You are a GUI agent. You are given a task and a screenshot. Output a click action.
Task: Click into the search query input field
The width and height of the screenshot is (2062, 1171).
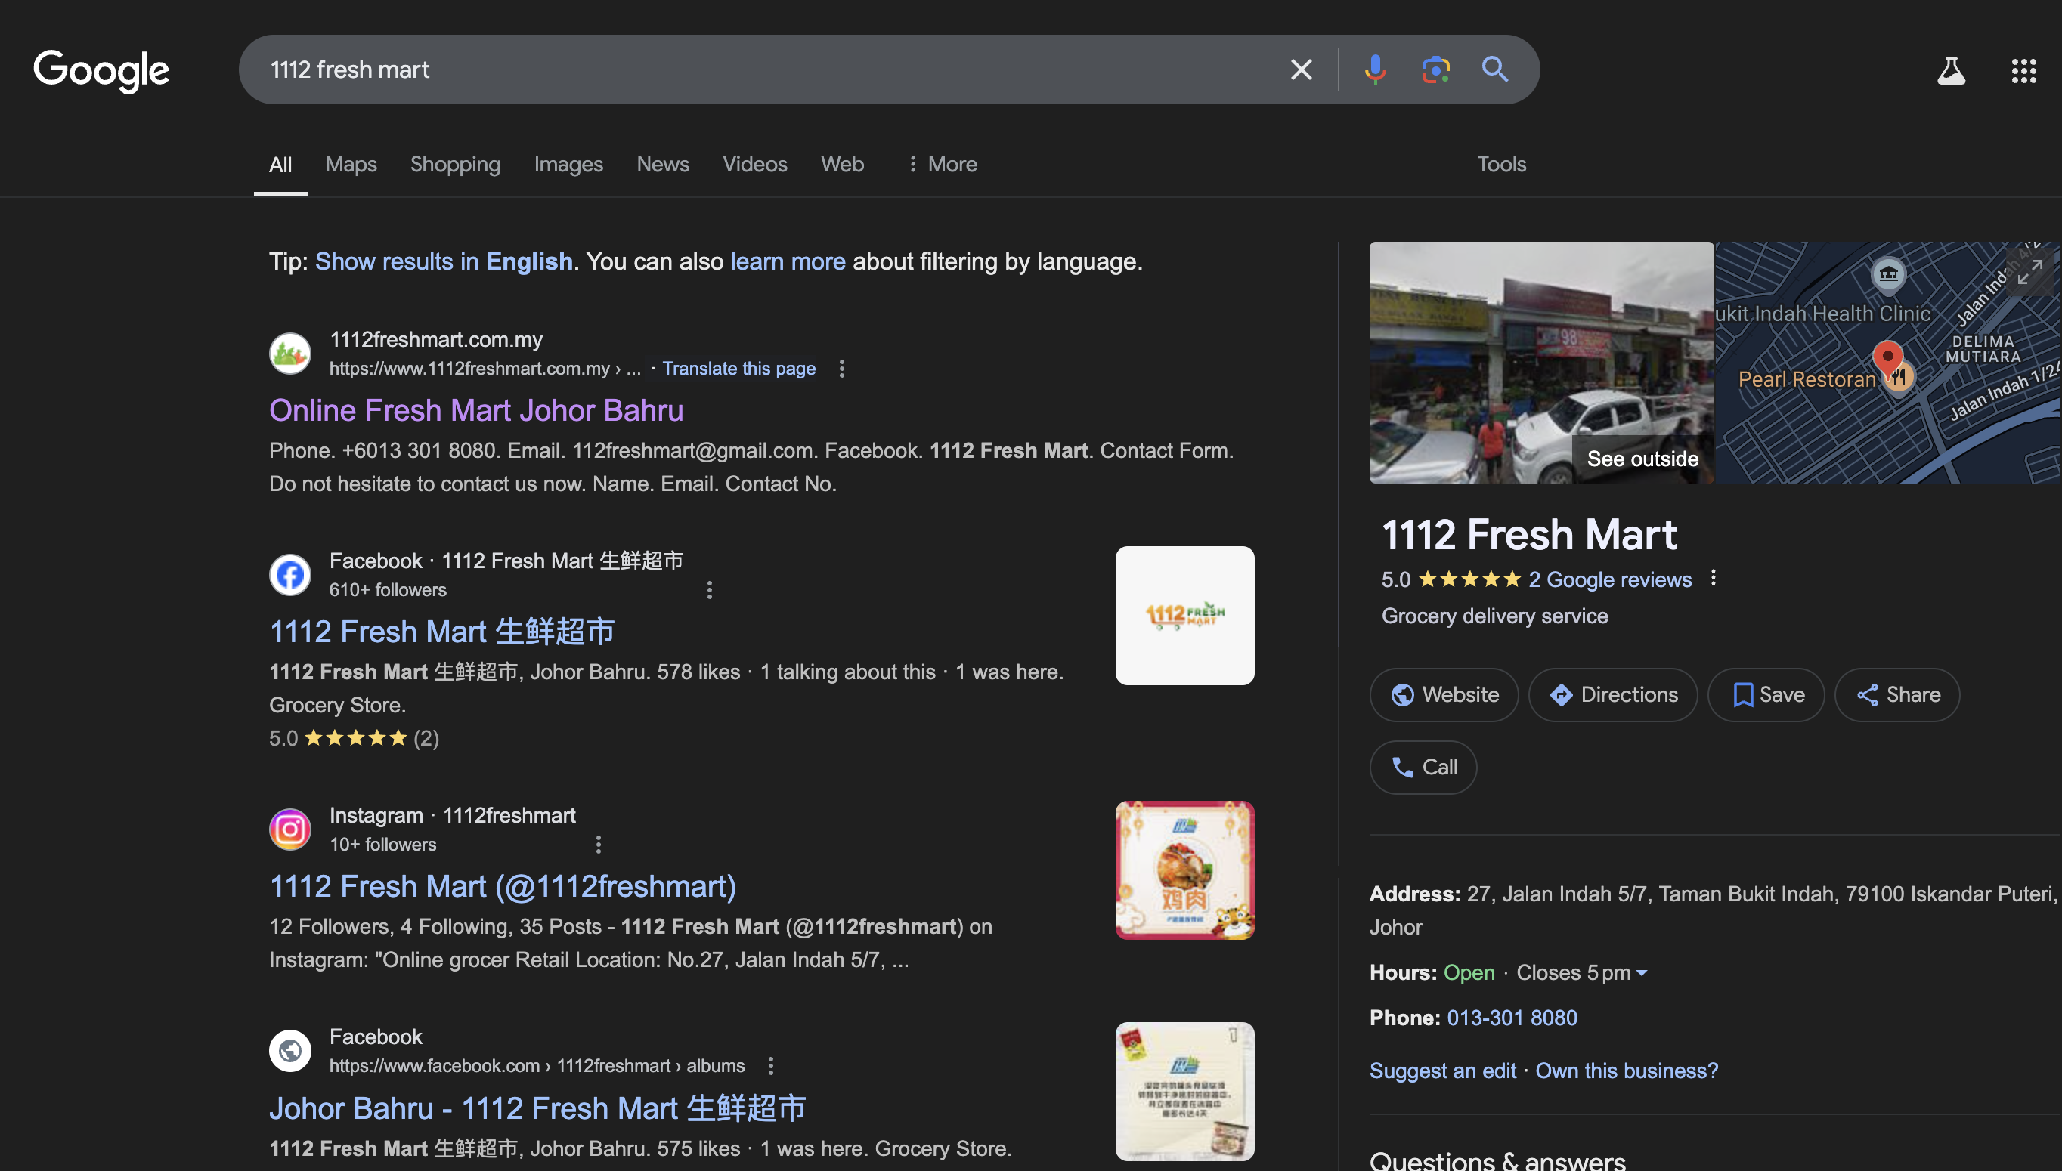pyautogui.click(x=724, y=70)
